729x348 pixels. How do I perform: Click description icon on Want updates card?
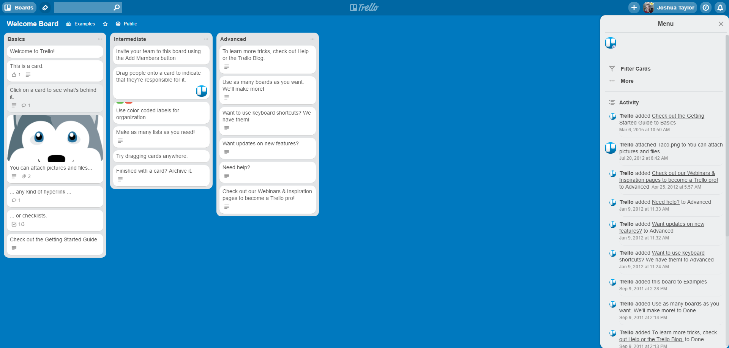pos(227,152)
